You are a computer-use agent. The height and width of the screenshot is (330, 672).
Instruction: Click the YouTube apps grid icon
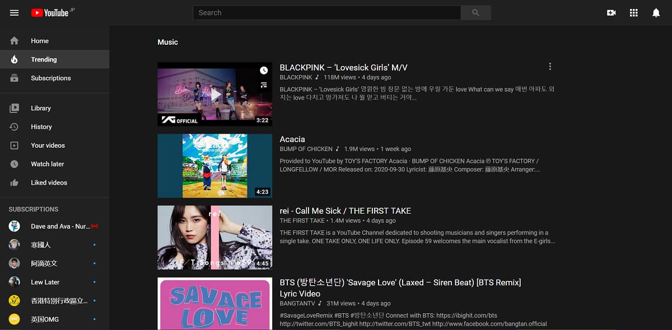[633, 12]
